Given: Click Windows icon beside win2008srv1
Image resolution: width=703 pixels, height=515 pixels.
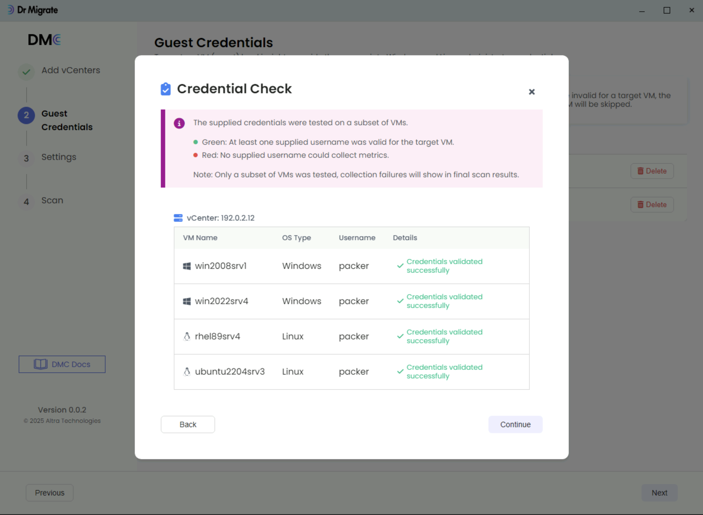Looking at the screenshot, I should coord(187,266).
